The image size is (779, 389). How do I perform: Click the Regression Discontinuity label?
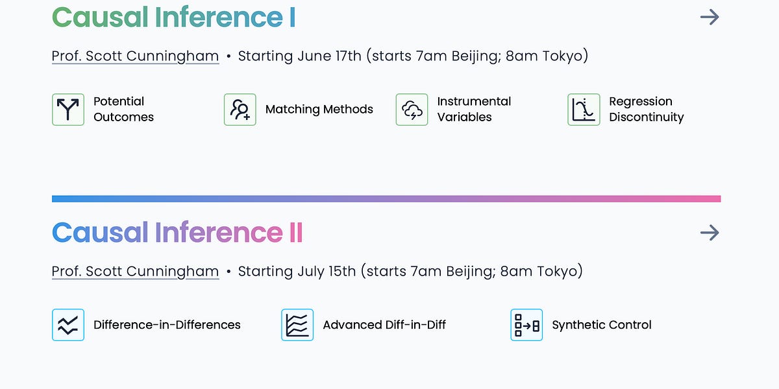click(x=647, y=110)
